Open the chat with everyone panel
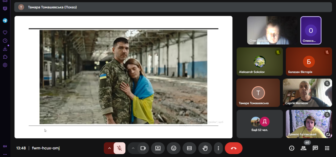 (315, 148)
